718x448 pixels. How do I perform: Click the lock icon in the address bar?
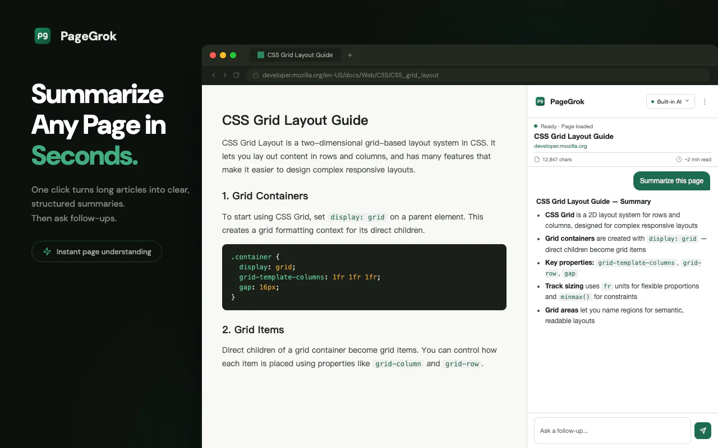pos(255,75)
